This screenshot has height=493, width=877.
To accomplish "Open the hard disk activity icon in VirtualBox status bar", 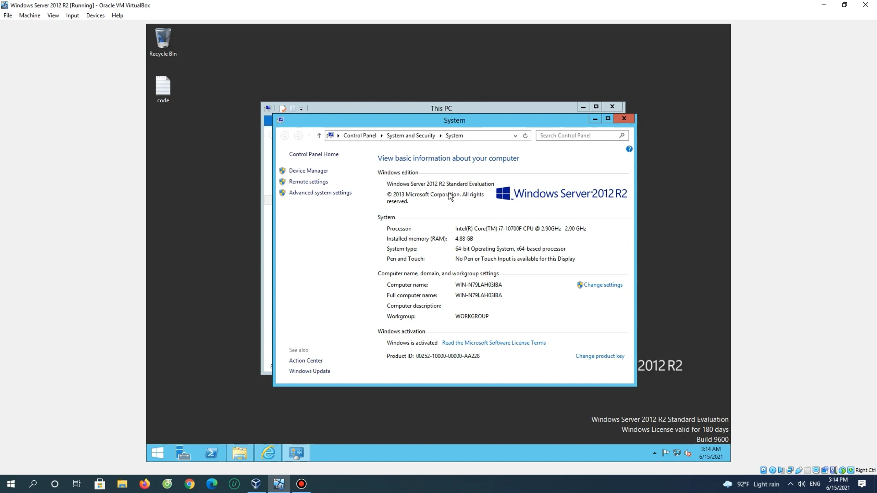I will point(764,470).
